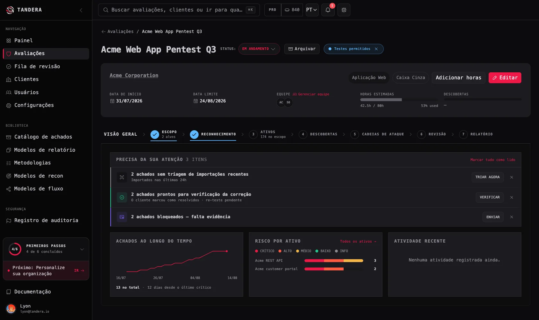Dismiss the blocked findings alert
The image size is (539, 320).
512,217
